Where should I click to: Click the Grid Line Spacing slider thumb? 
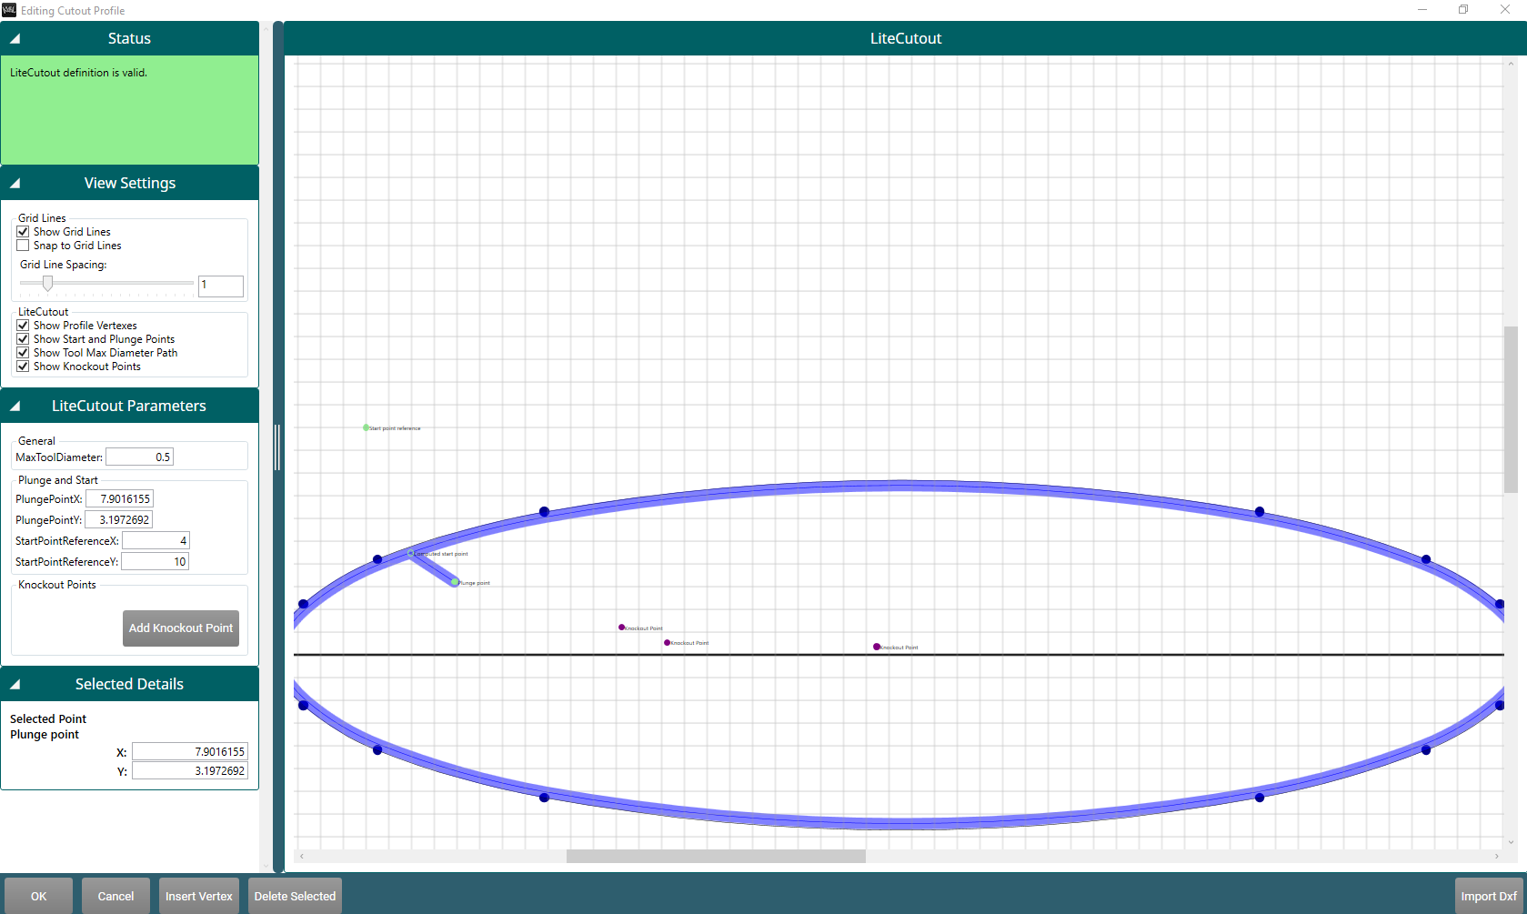click(47, 284)
